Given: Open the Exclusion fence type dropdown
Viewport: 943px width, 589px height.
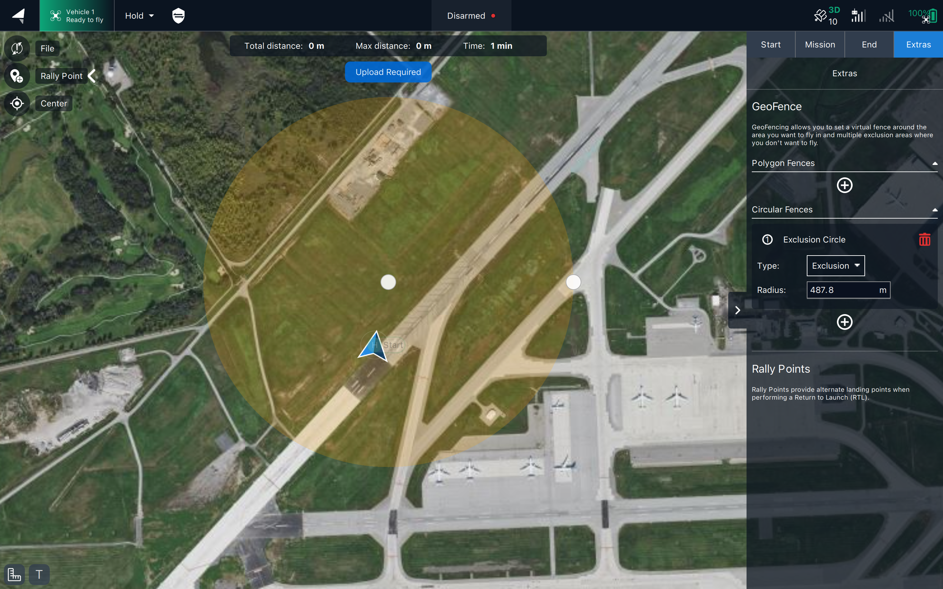Looking at the screenshot, I should (836, 266).
